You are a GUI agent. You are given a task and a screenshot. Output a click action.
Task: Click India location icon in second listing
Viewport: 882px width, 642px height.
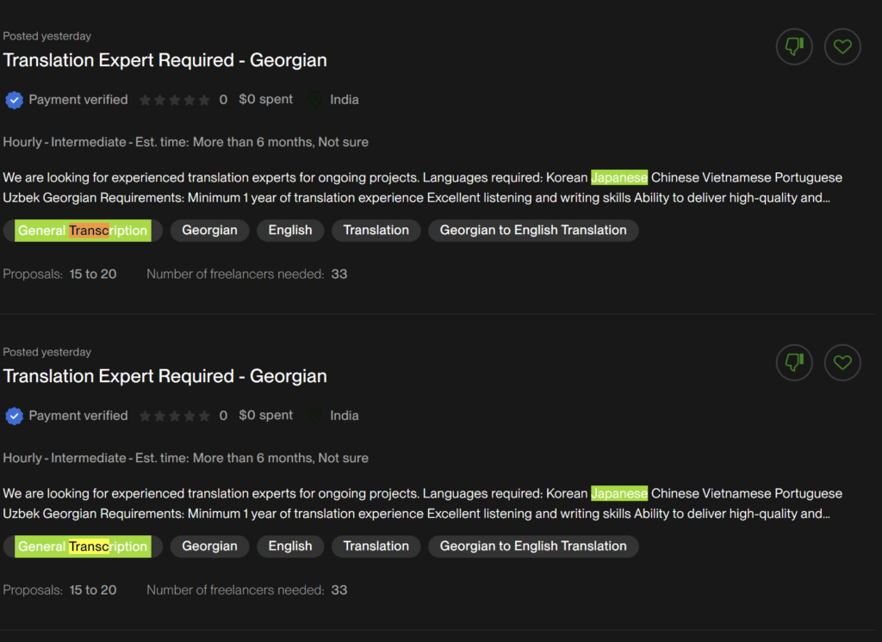(316, 416)
